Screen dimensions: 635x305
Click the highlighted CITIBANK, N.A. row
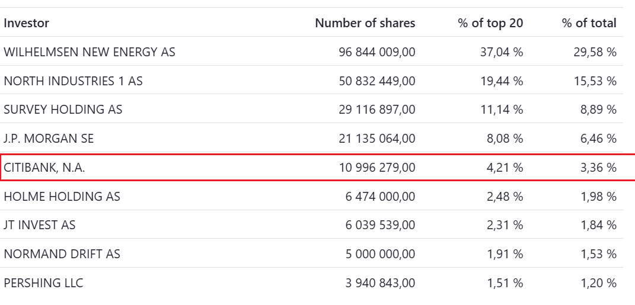pos(44,168)
